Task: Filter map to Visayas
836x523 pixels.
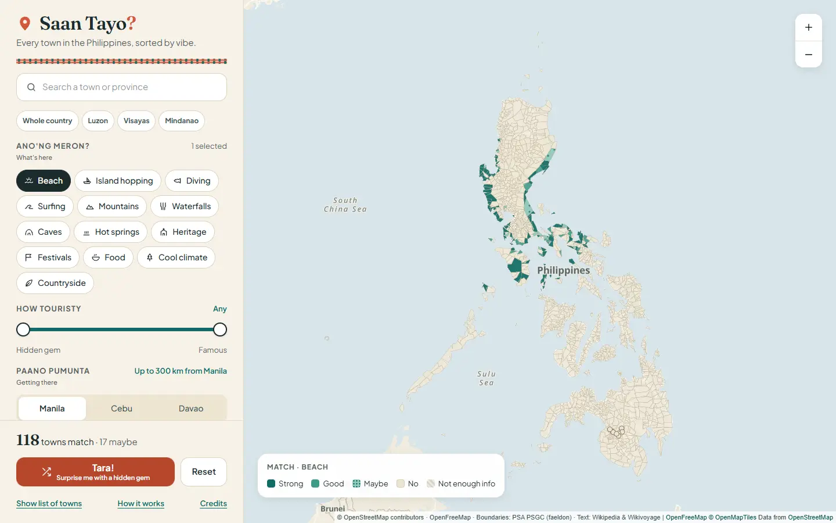Action: pyautogui.click(x=136, y=121)
